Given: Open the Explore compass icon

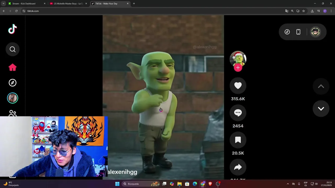Looking at the screenshot, I should tap(13, 83).
